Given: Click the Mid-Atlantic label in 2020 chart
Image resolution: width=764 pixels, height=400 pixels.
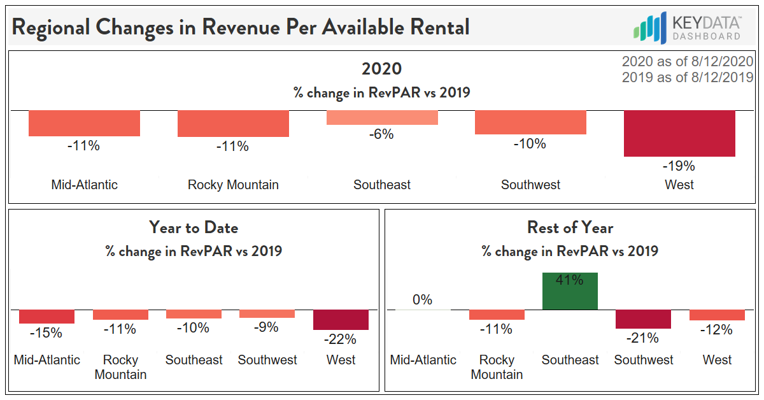Looking at the screenshot, I should tap(84, 185).
